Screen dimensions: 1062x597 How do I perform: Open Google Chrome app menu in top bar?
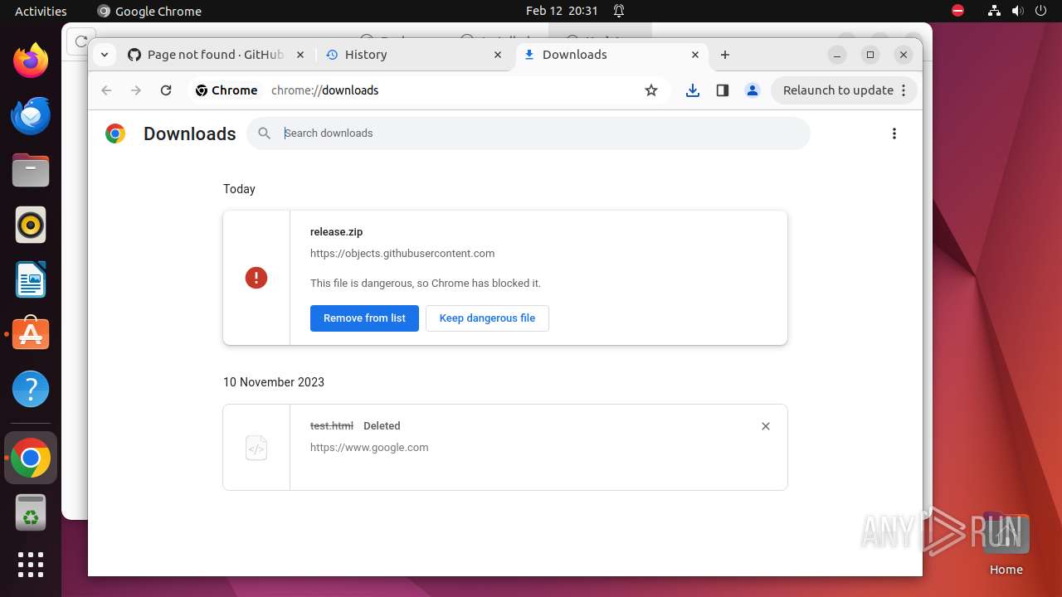click(149, 11)
